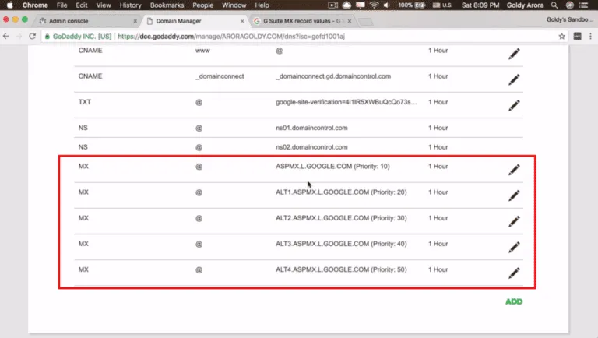Open the File menu
The height and width of the screenshot is (338, 598).
(x=62, y=5)
